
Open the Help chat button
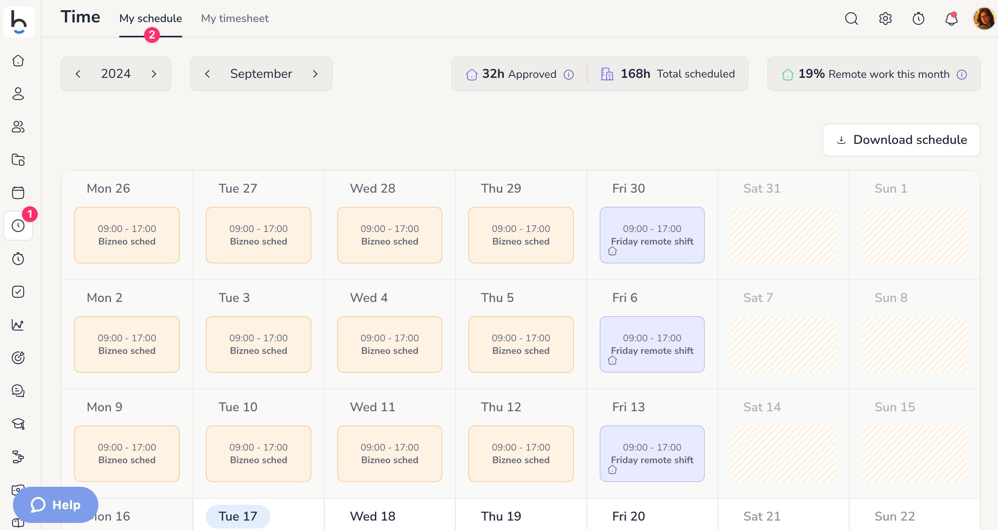coord(55,505)
